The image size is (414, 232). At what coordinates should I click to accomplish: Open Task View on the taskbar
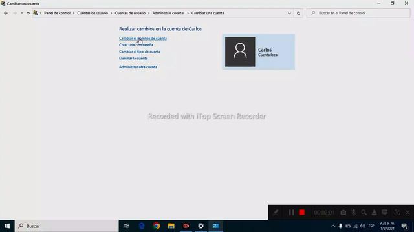pos(126,226)
